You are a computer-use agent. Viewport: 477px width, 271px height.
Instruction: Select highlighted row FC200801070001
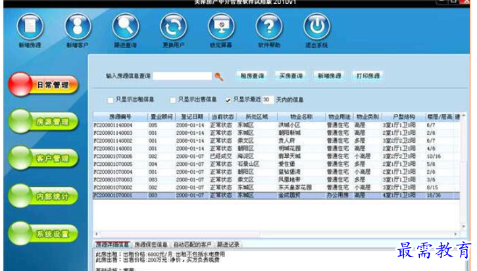[276, 195]
